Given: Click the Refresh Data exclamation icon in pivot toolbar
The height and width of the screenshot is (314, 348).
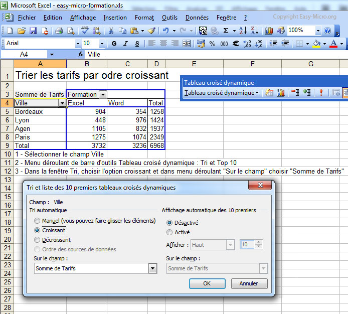Looking at the screenshot, I should (321, 93).
